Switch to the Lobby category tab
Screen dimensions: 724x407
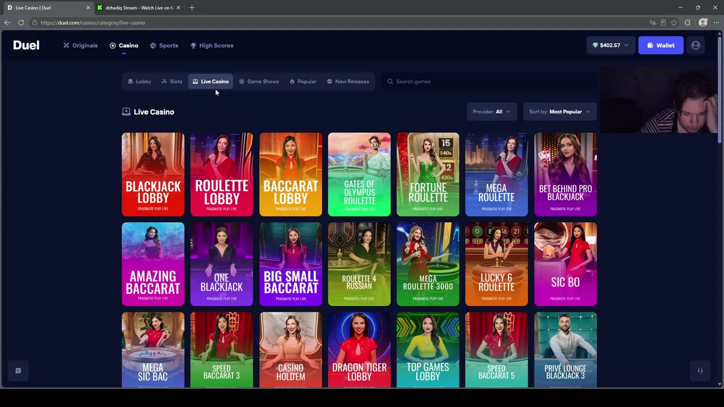pos(139,81)
